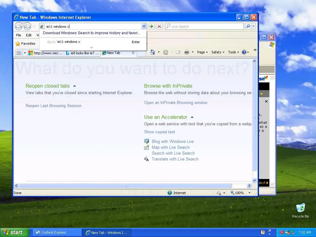Click the vertical scrollbar down arrow
This screenshot has width=316, height=237.
click(x=254, y=180)
